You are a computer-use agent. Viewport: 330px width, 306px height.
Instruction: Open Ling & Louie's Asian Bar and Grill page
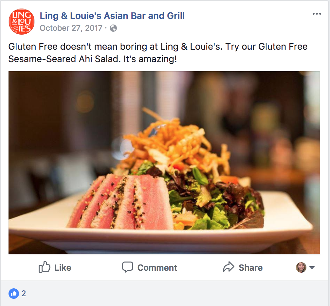(112, 16)
